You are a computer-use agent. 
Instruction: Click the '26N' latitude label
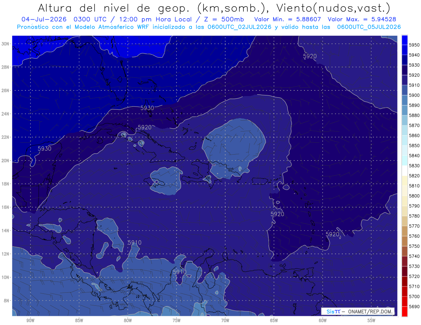point(5,90)
